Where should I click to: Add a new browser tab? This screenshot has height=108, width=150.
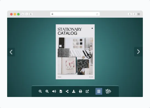coord(139,14)
